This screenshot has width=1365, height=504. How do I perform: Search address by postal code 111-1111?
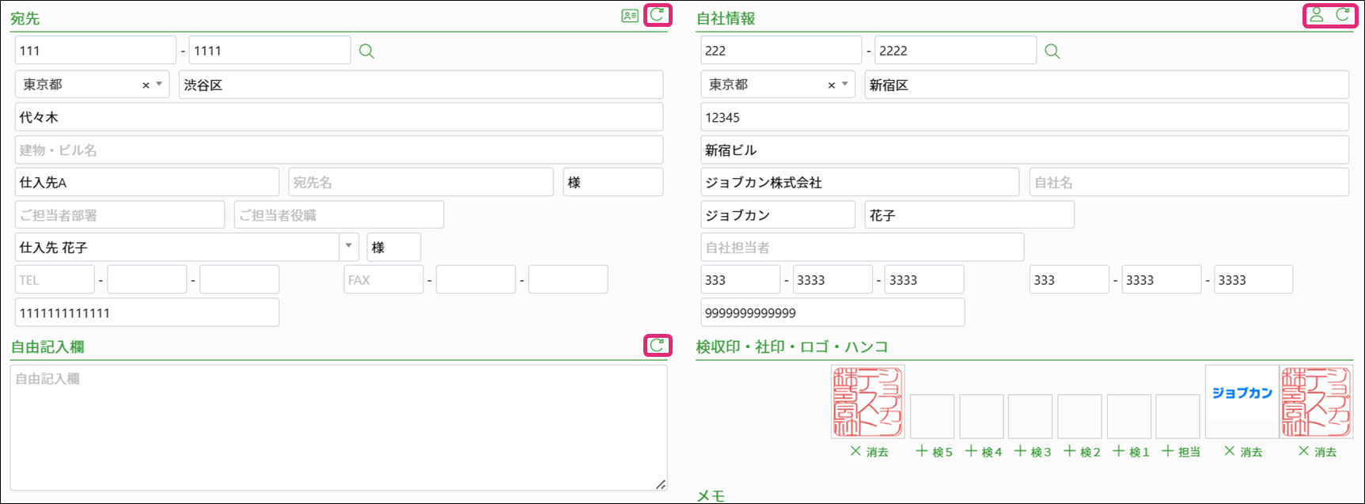366,51
